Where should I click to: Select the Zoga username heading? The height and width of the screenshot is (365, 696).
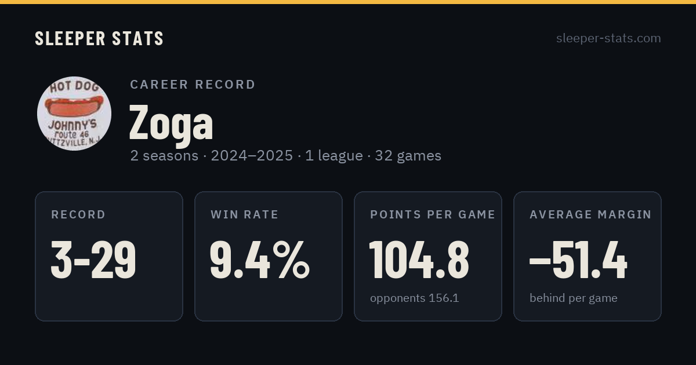point(171,122)
